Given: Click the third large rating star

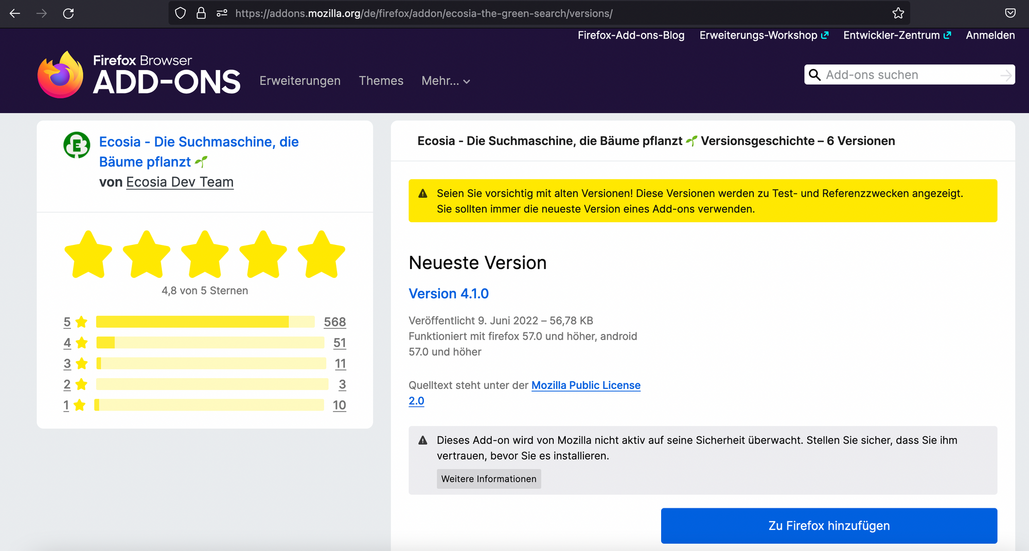Looking at the screenshot, I should pyautogui.click(x=205, y=255).
